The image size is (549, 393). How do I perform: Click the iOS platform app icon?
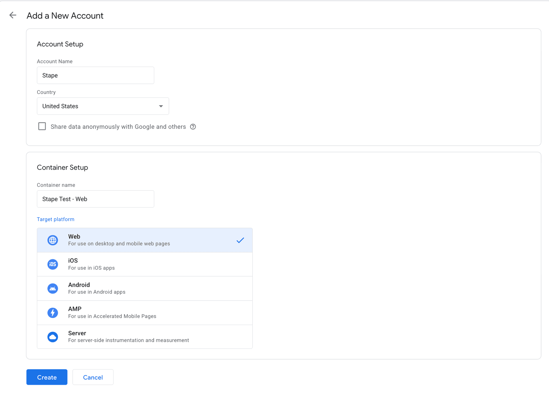tap(53, 264)
